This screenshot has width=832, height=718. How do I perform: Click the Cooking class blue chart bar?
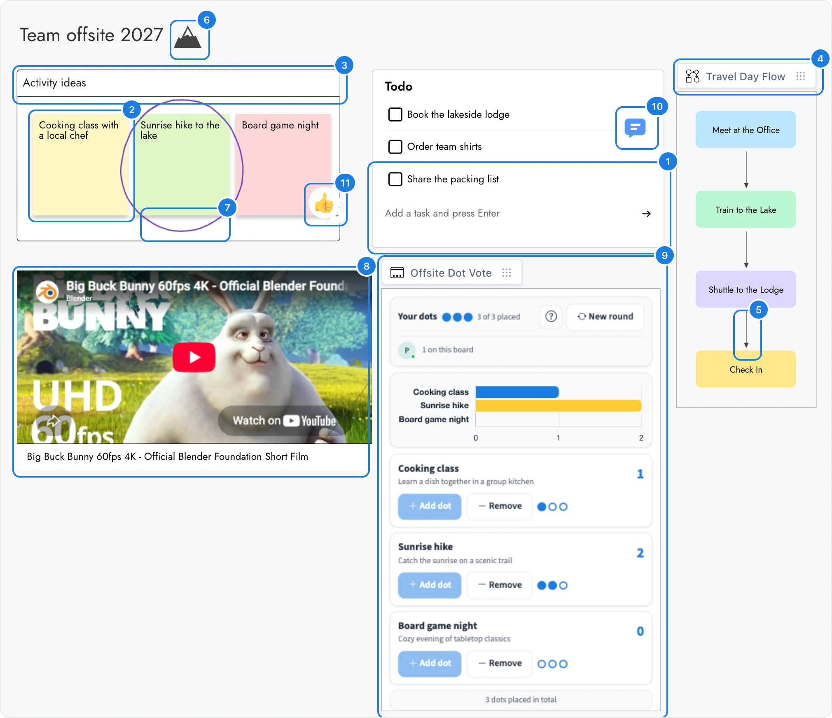tap(517, 392)
